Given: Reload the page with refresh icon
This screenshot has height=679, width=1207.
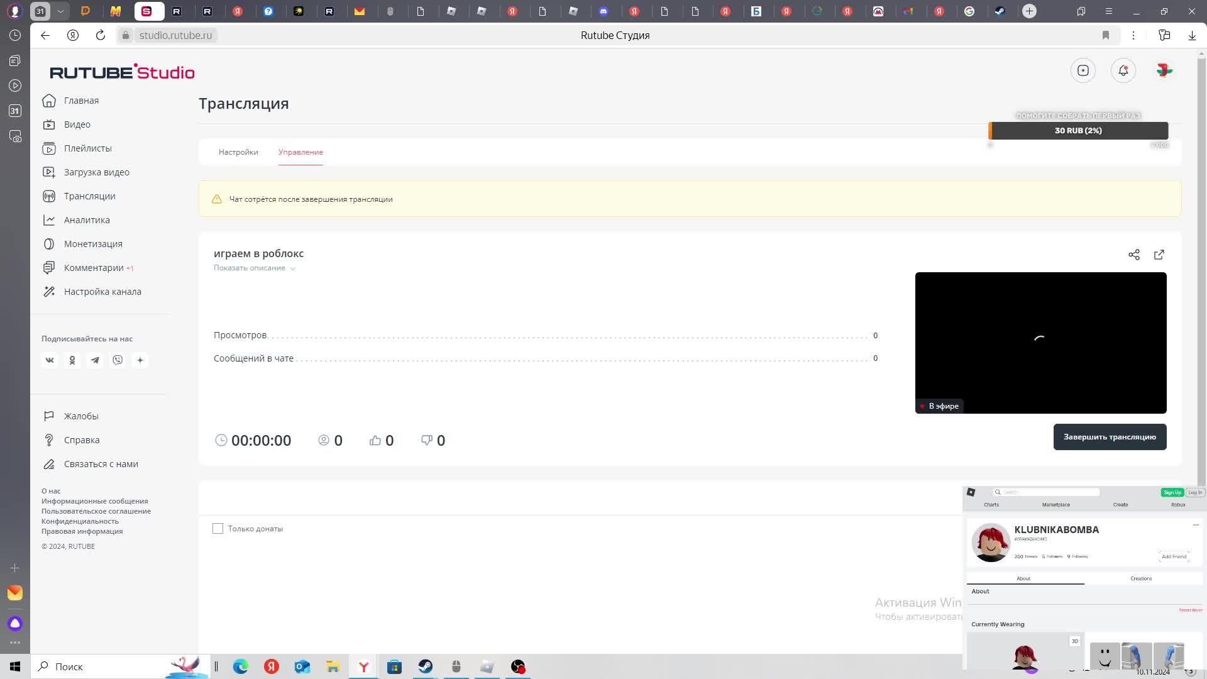Looking at the screenshot, I should click(101, 35).
